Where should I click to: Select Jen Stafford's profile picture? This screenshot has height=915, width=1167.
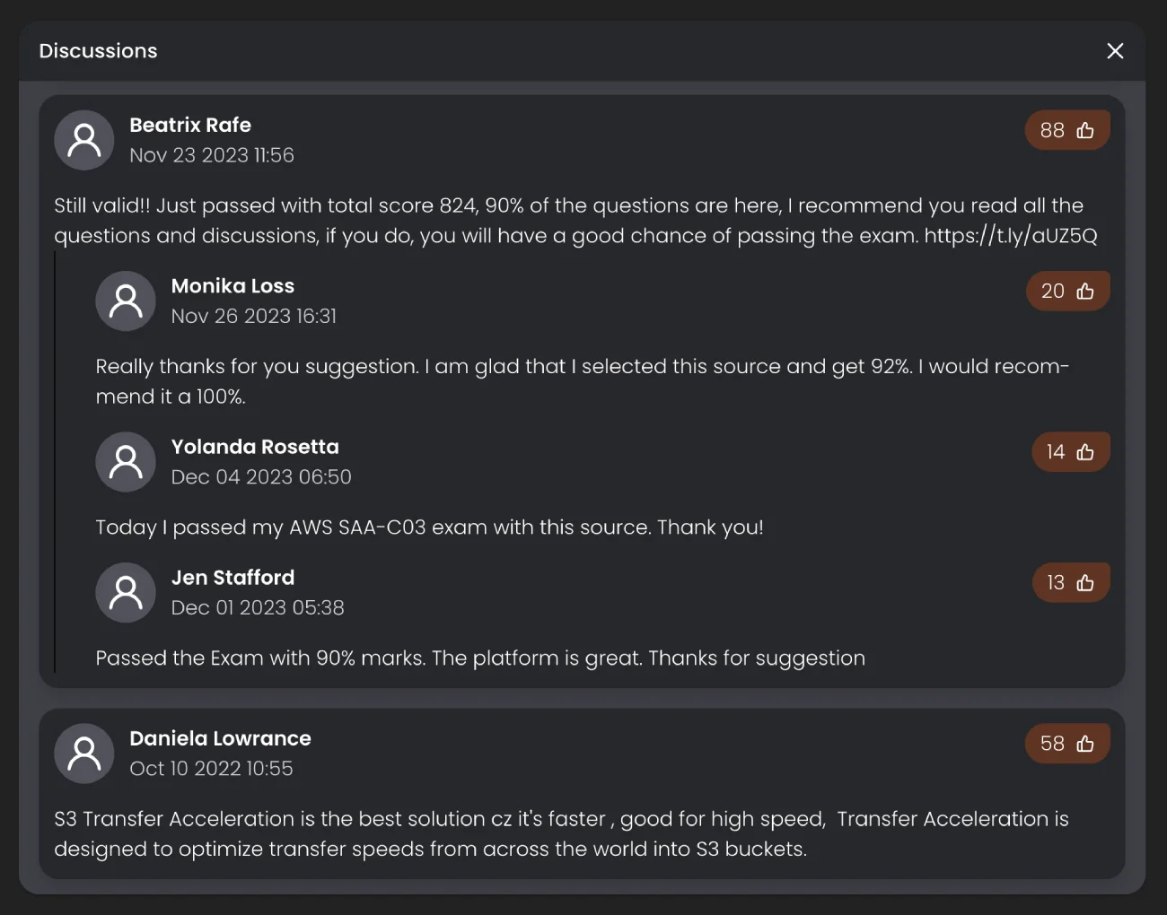[126, 593]
